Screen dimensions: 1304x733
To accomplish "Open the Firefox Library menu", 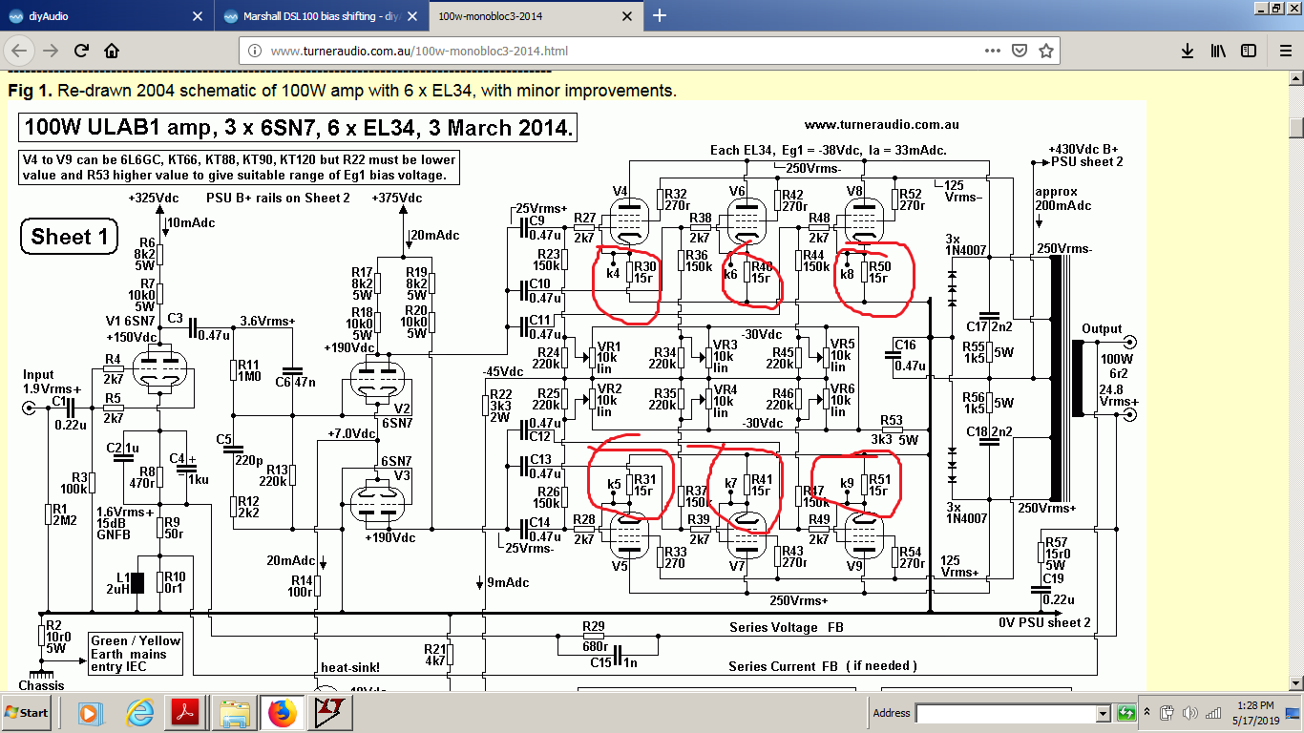I will coord(1218,51).
